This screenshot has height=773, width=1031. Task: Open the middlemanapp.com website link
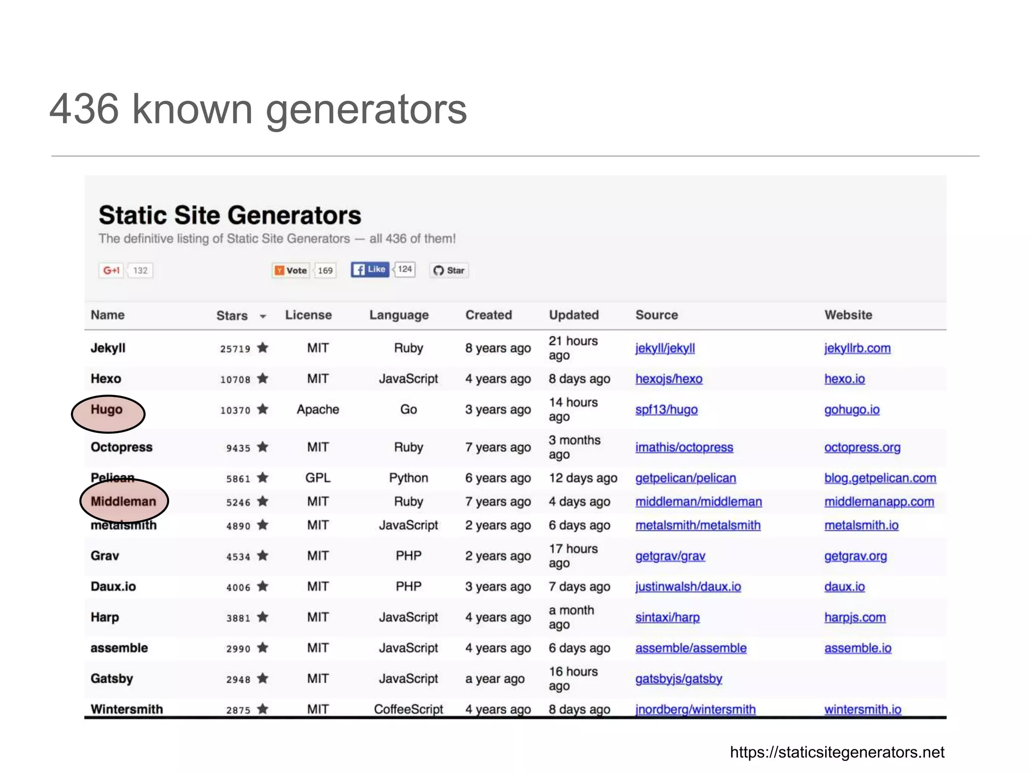(879, 502)
